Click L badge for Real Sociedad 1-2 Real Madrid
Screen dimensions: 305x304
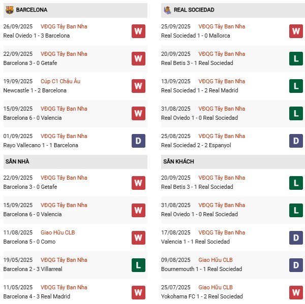pos(296,86)
